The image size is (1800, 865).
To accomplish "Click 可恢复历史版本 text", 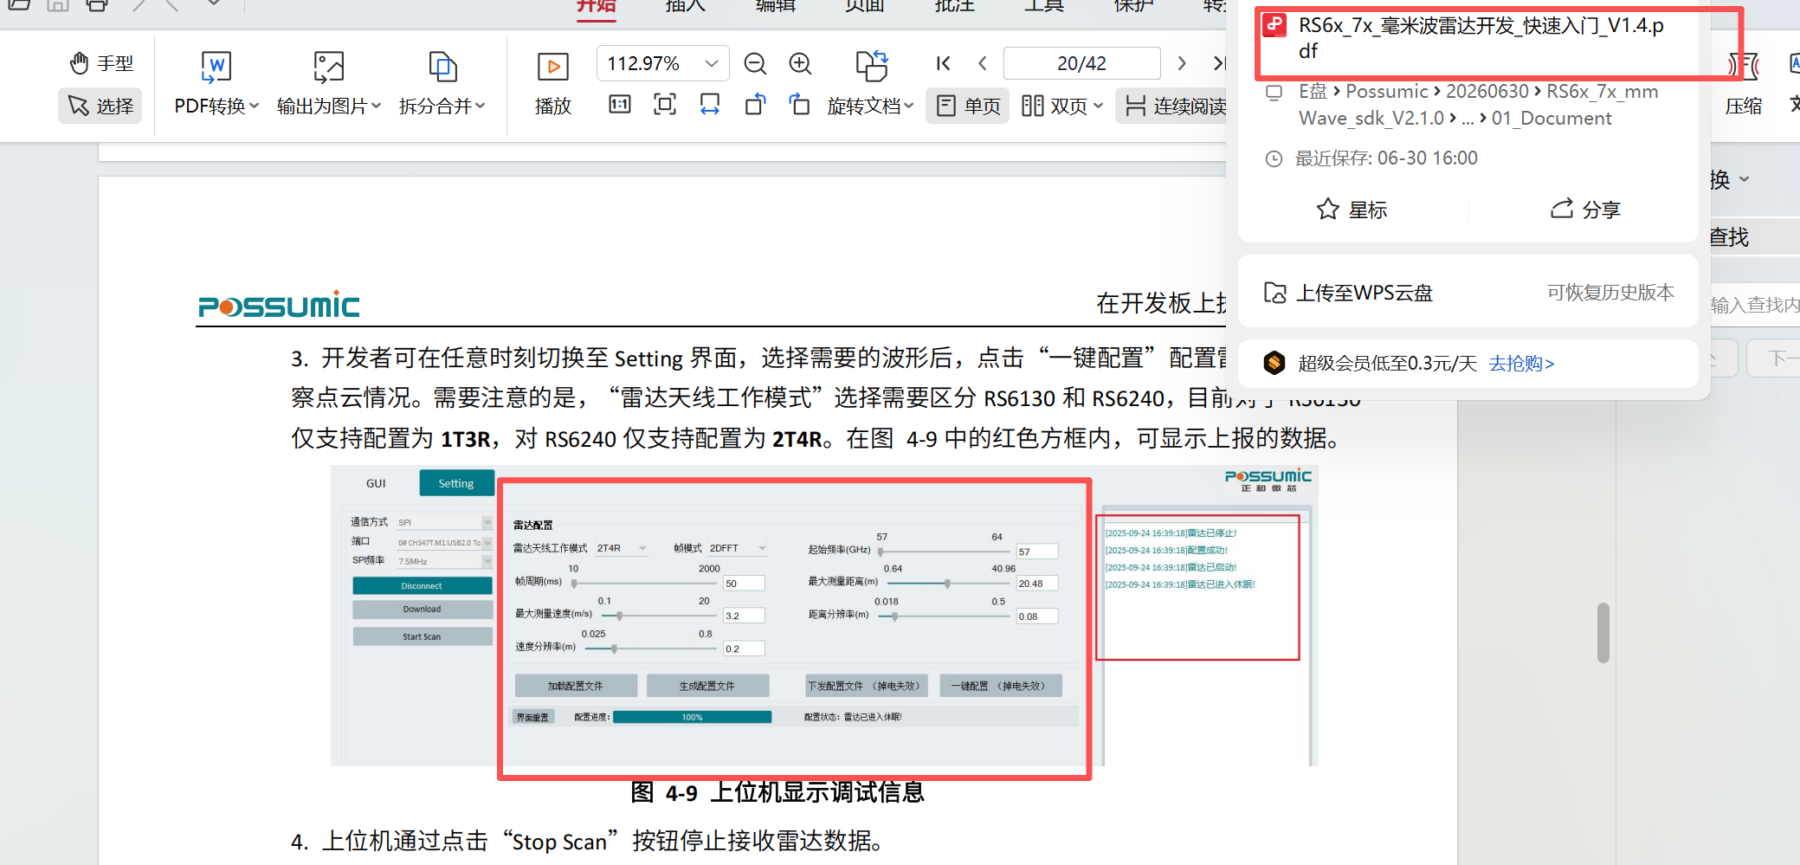I will click(1610, 293).
